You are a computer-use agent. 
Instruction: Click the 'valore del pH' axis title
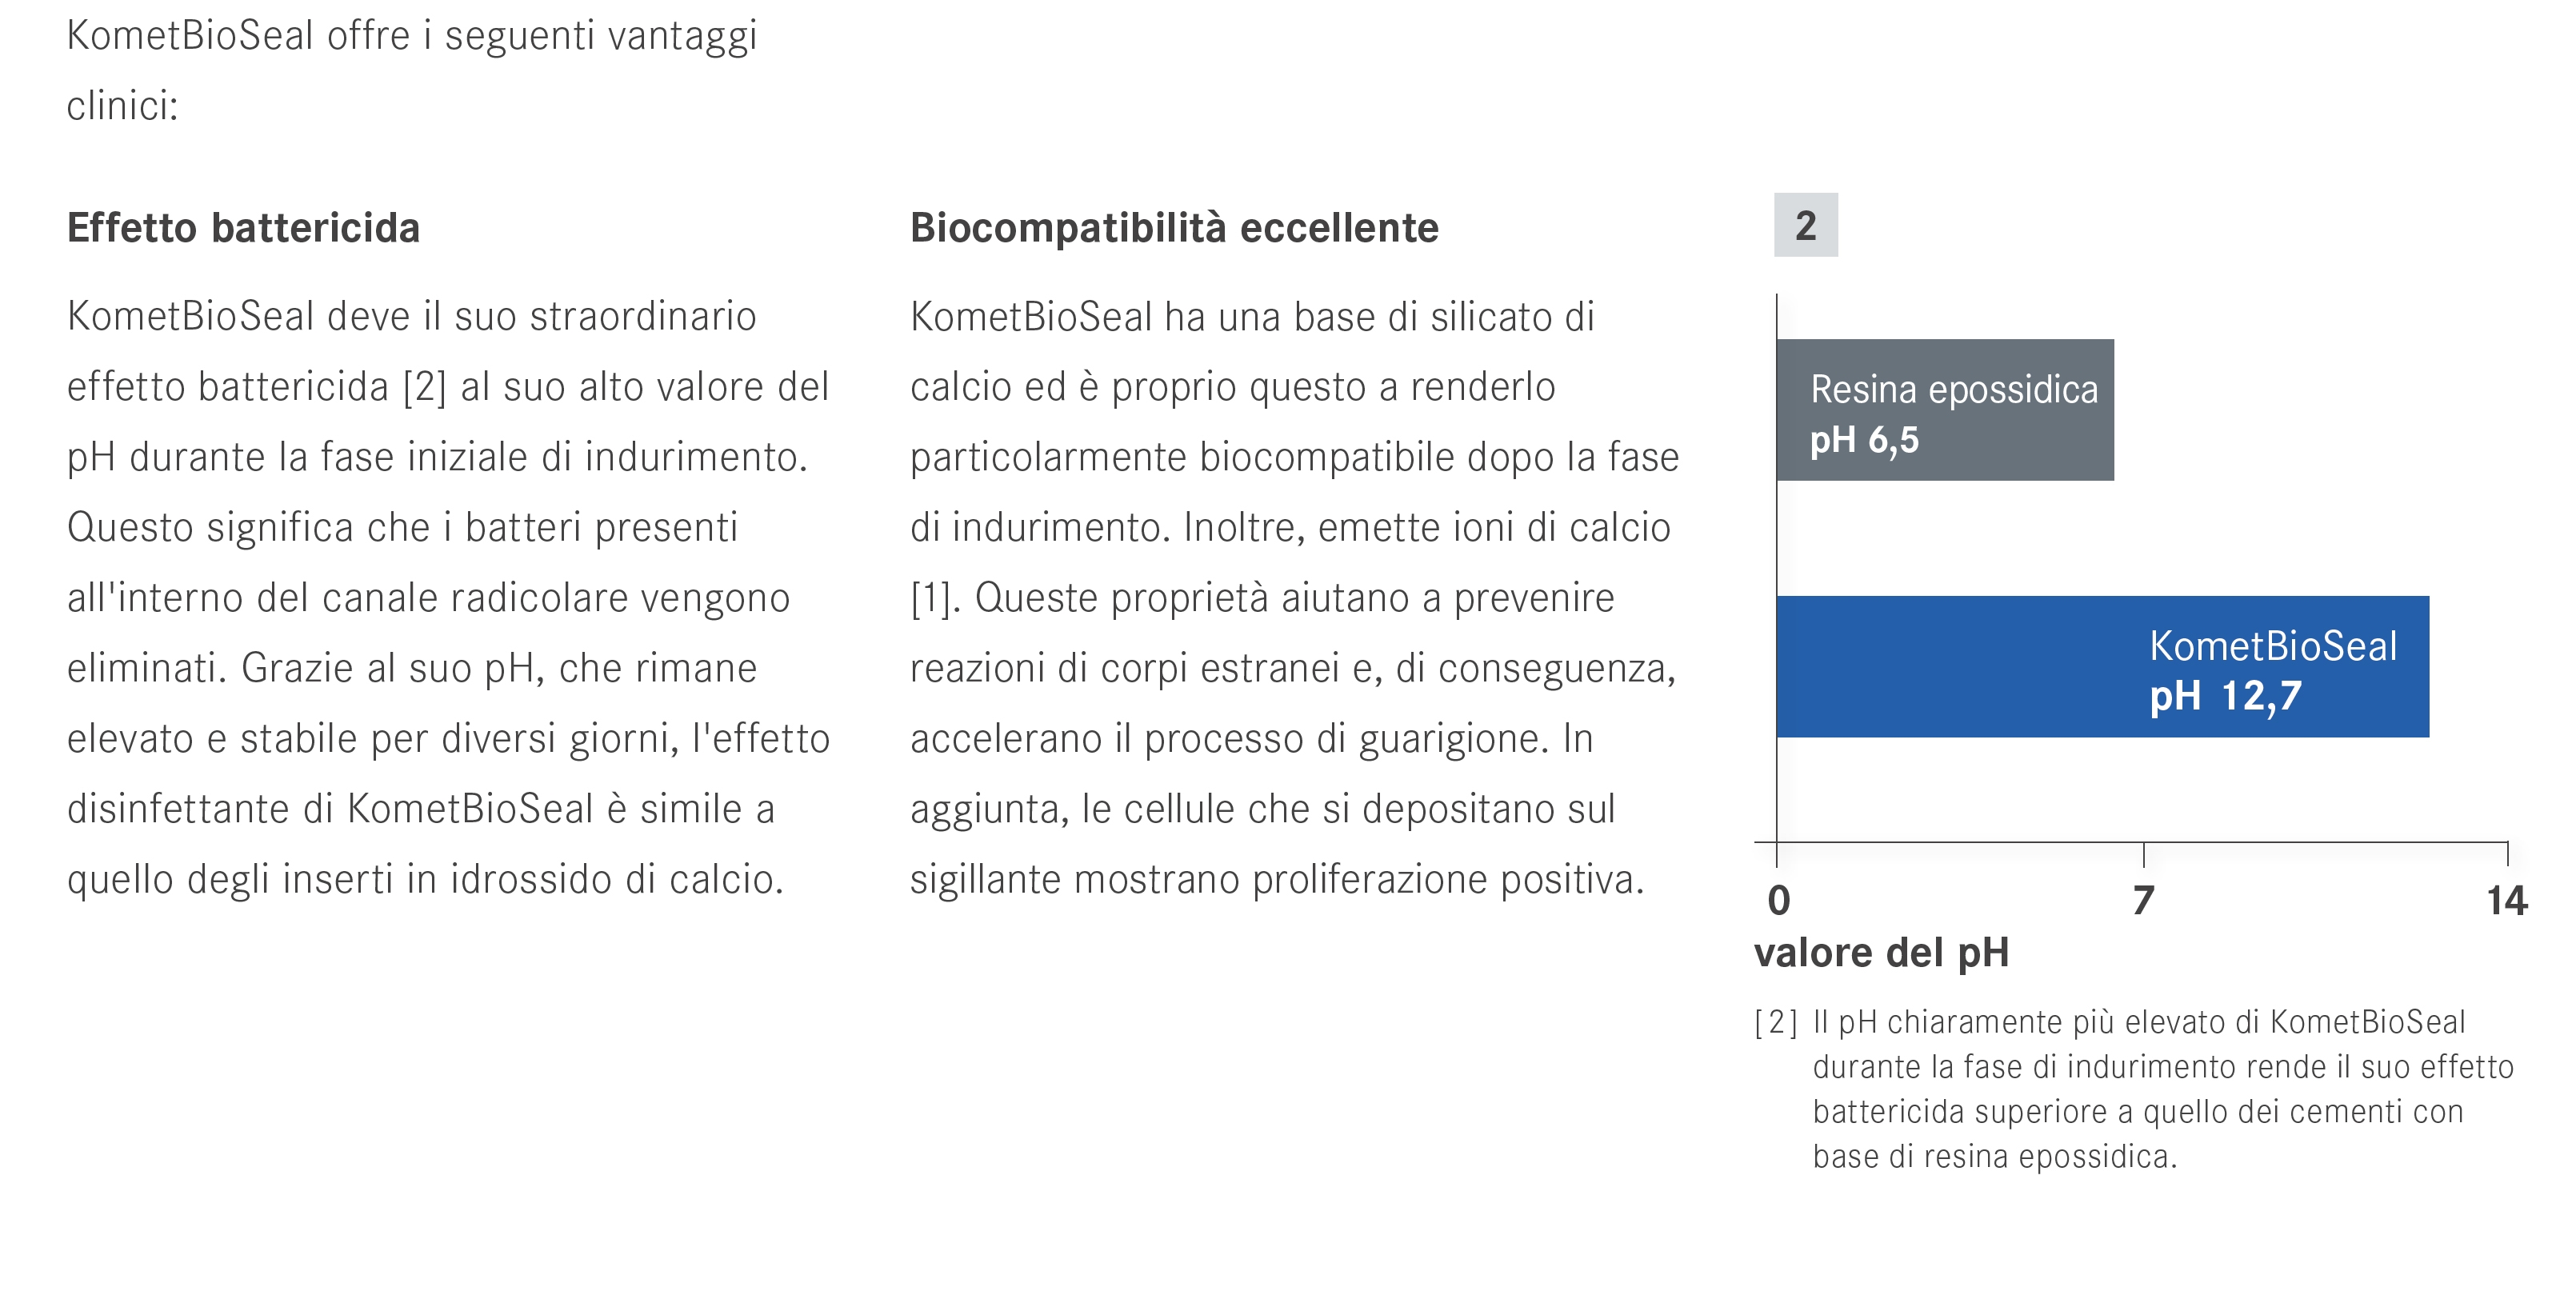click(x=1881, y=953)
